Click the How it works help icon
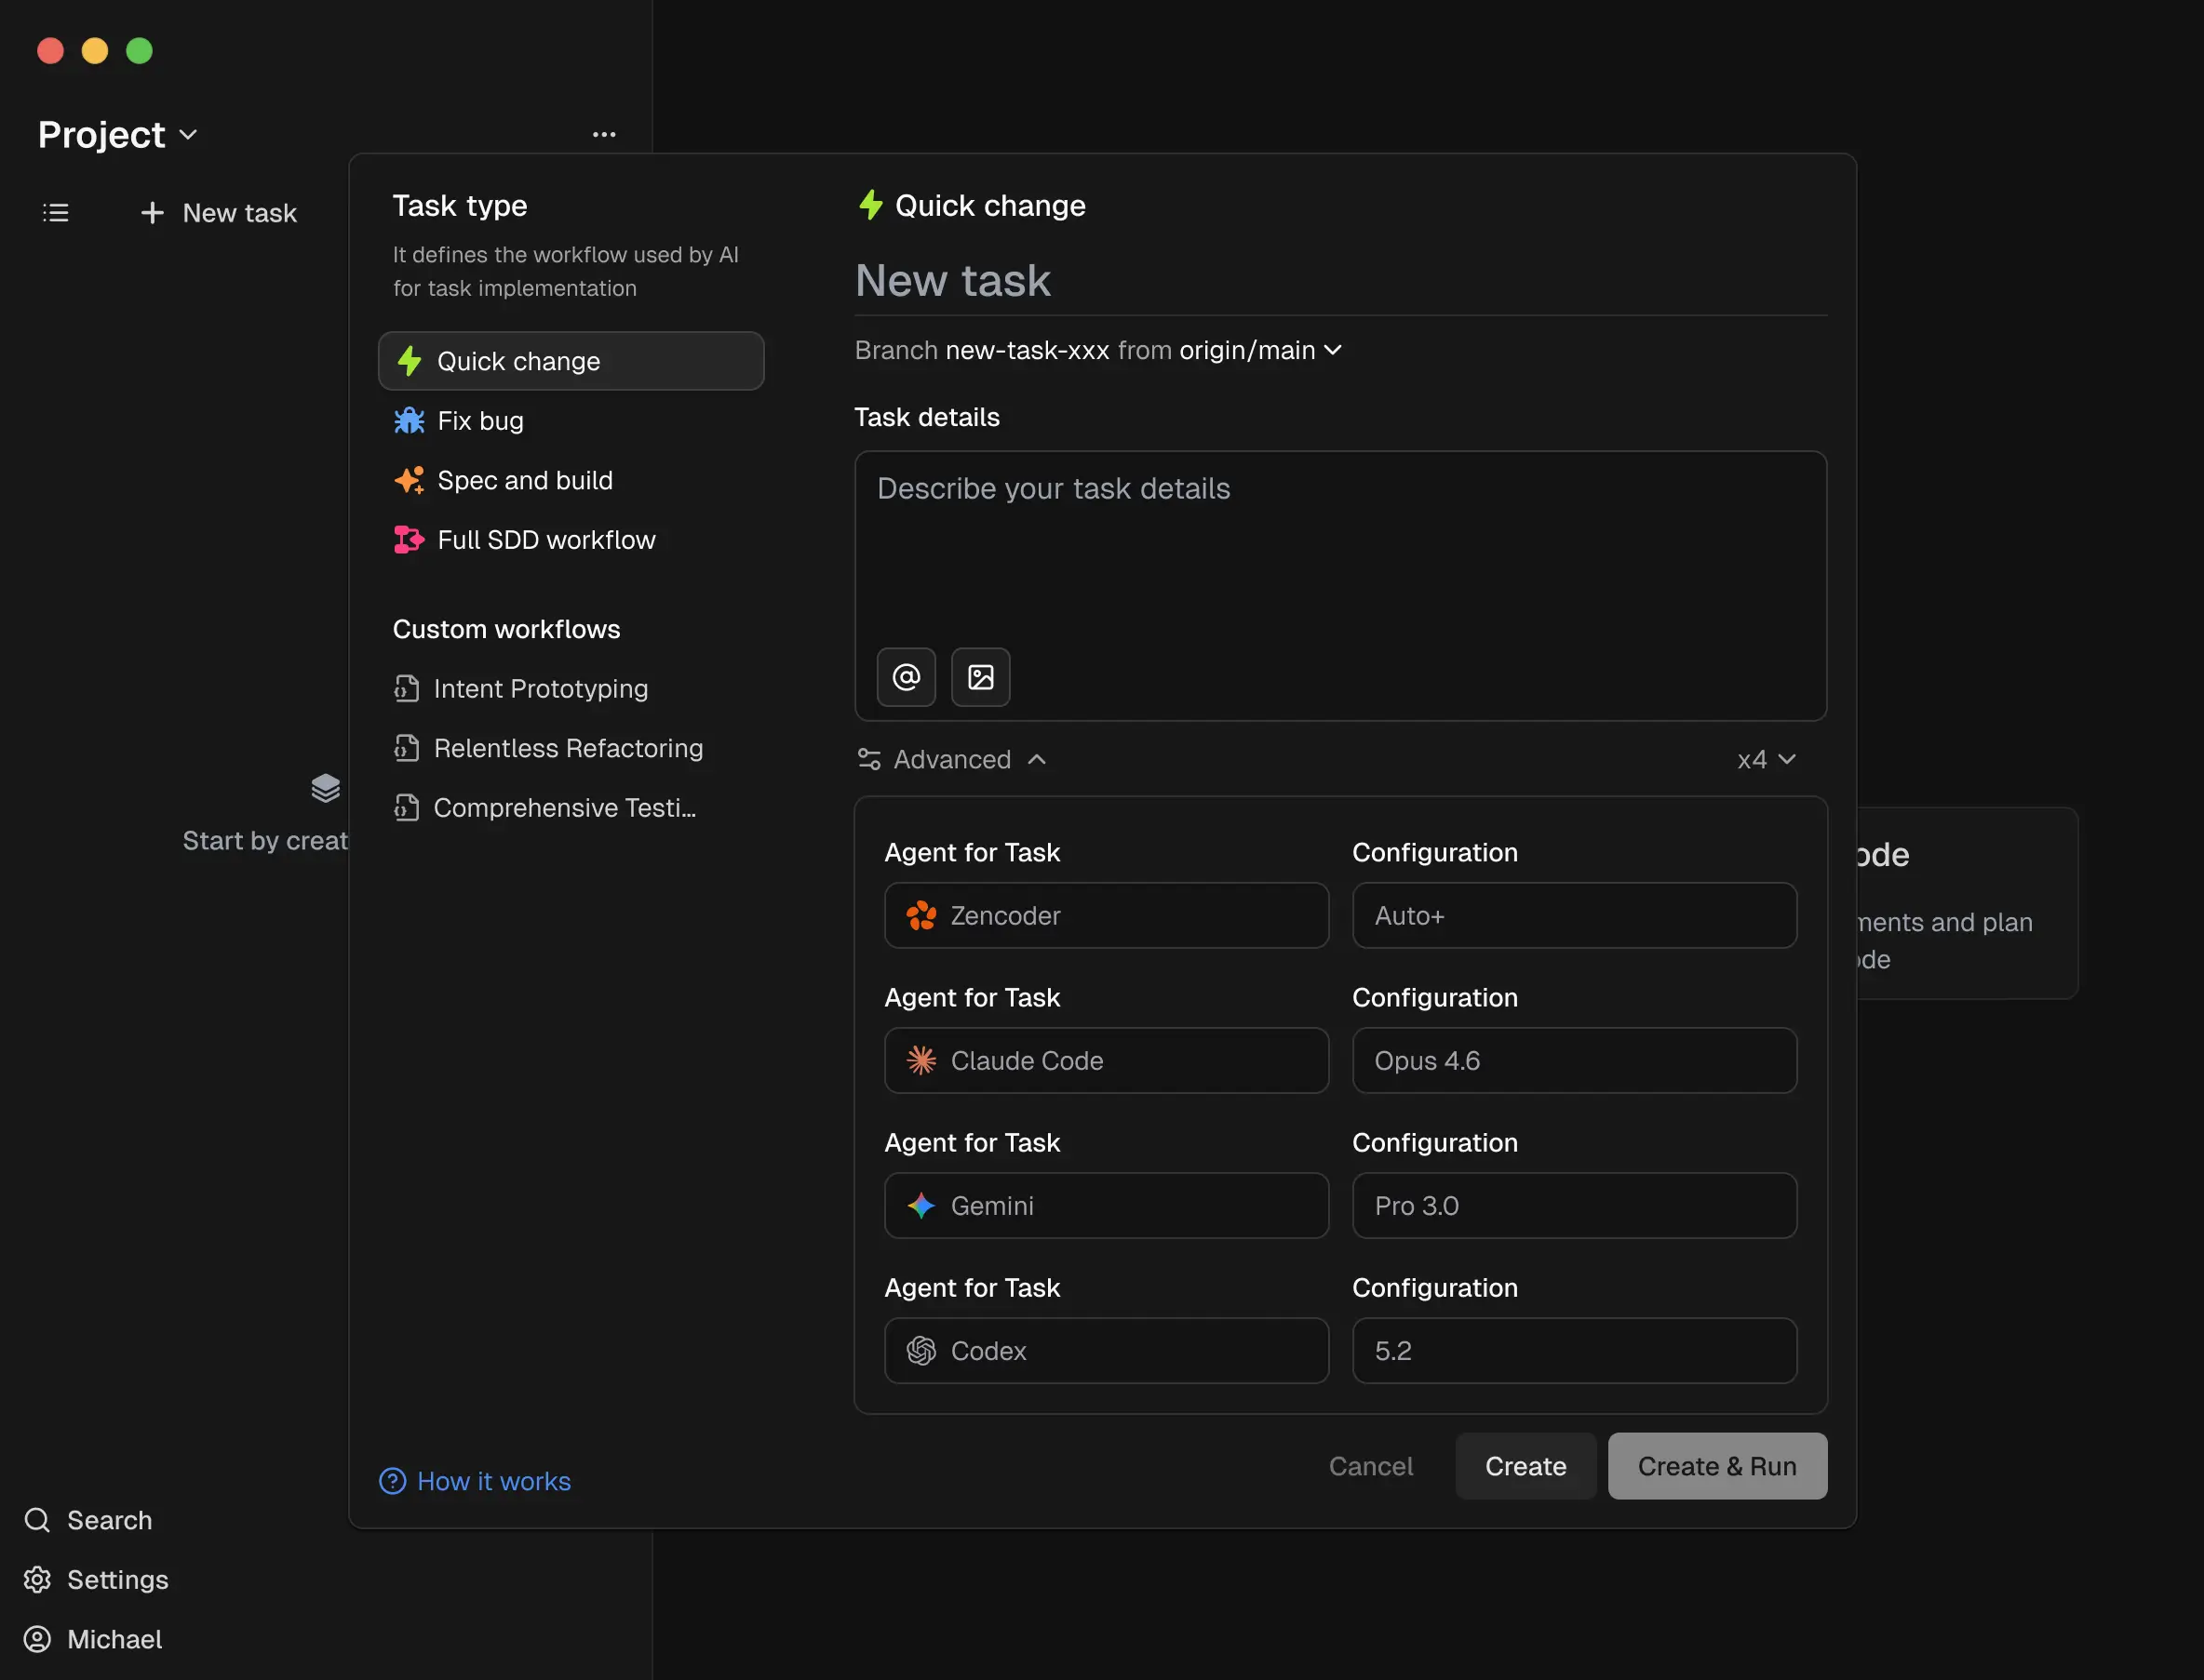This screenshot has width=2204, height=1680. [392, 1481]
